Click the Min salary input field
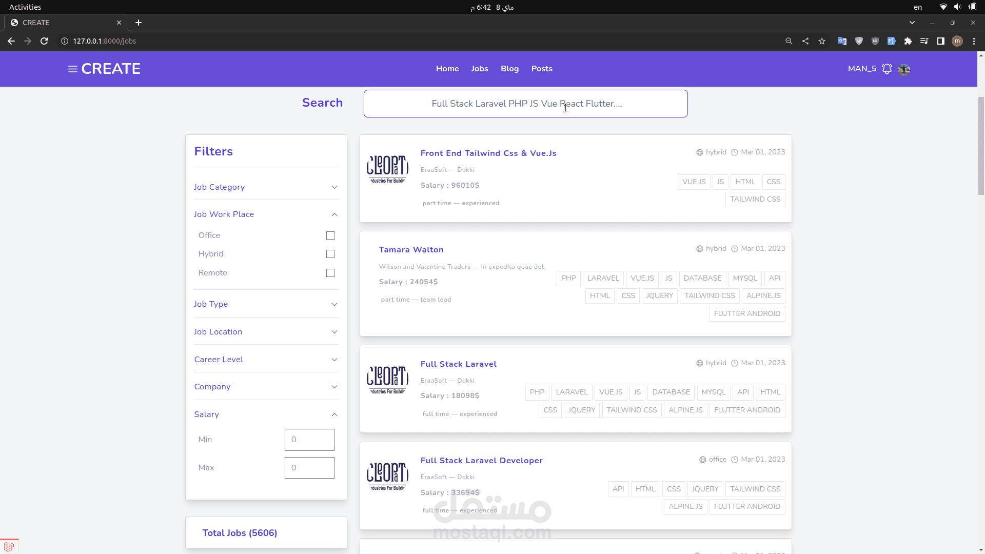This screenshot has width=985, height=554. [x=309, y=440]
